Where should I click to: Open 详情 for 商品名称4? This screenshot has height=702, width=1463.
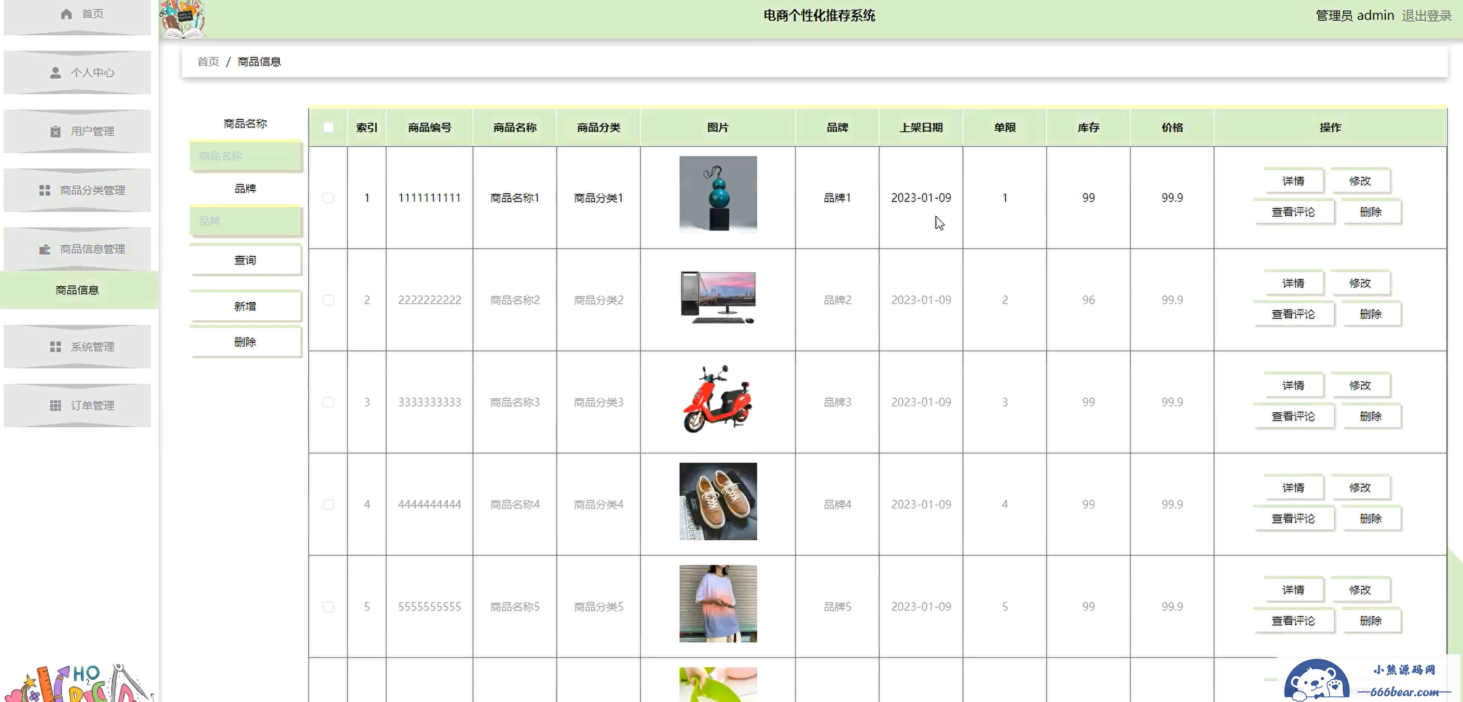pyautogui.click(x=1293, y=487)
